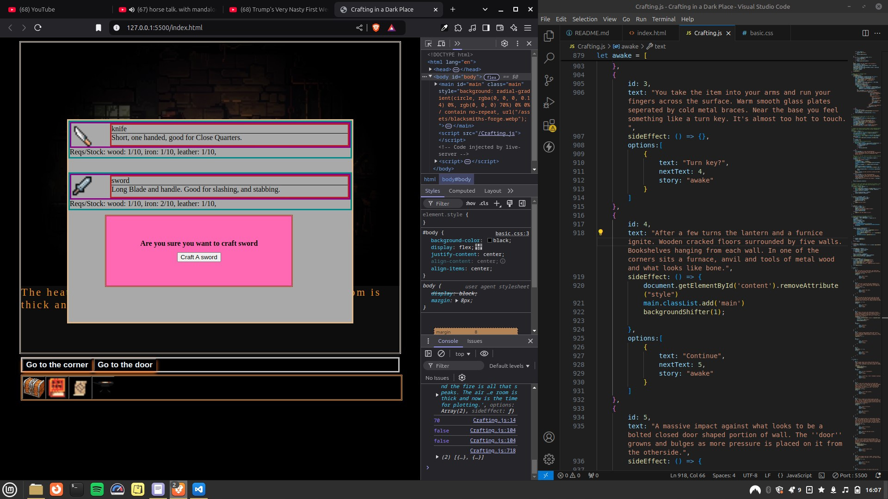
Task: Open browser Extensions puzzle icon
Action: pos(458,28)
